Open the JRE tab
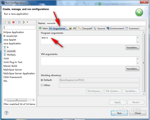150x120 pixels. pos(73,28)
